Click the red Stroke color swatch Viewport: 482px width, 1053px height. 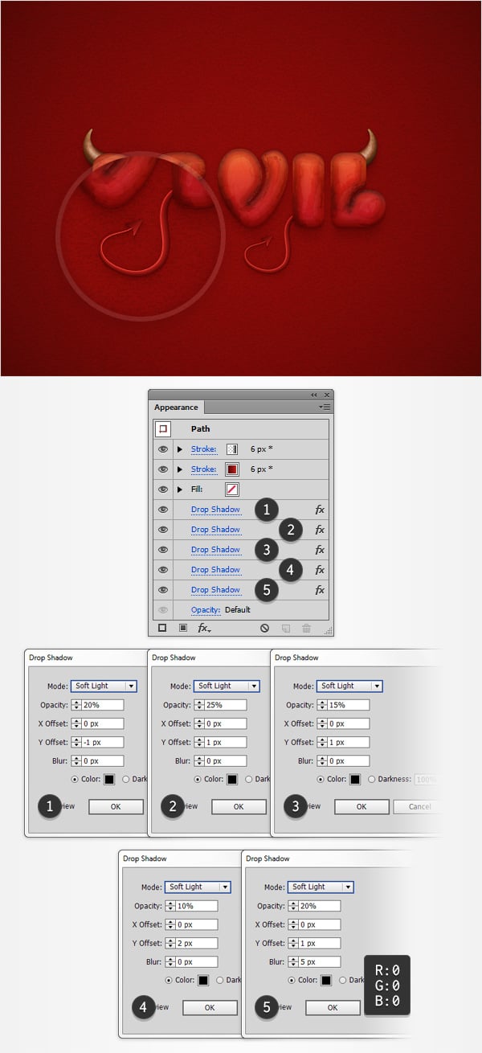[232, 469]
